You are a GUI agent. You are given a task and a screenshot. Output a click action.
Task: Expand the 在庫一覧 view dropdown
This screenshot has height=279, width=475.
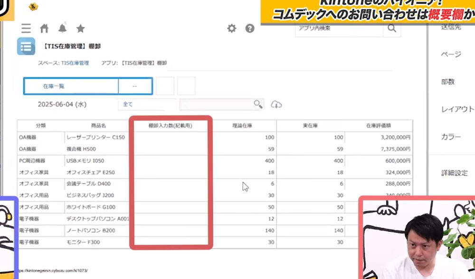(x=71, y=86)
